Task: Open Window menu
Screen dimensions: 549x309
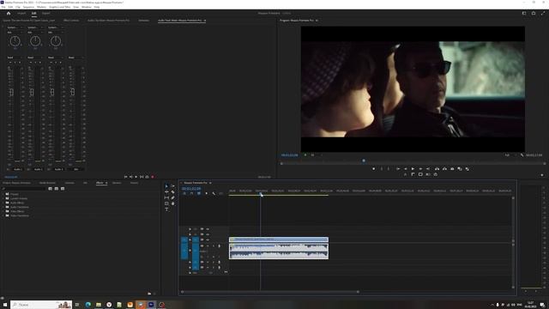Action: point(86,7)
